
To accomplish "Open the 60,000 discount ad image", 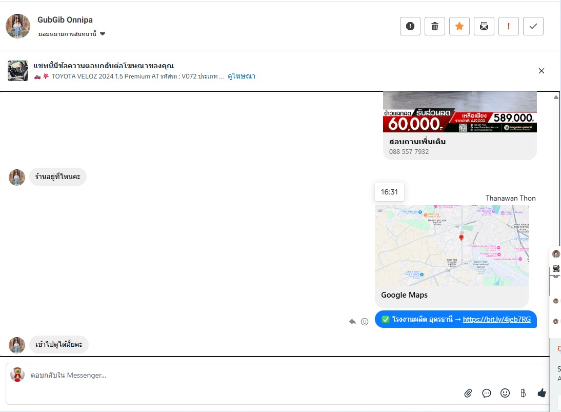I will point(460,112).
